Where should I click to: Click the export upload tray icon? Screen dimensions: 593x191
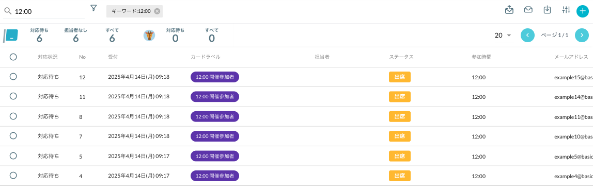(509, 10)
